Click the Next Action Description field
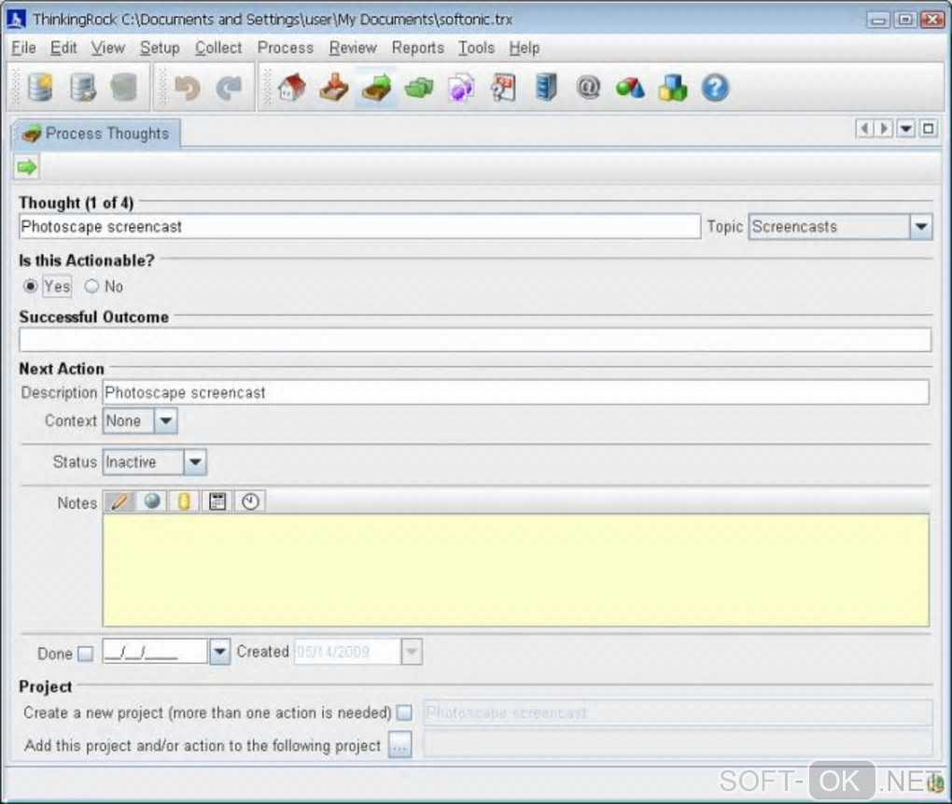Image resolution: width=952 pixels, height=804 pixels. 515,392
